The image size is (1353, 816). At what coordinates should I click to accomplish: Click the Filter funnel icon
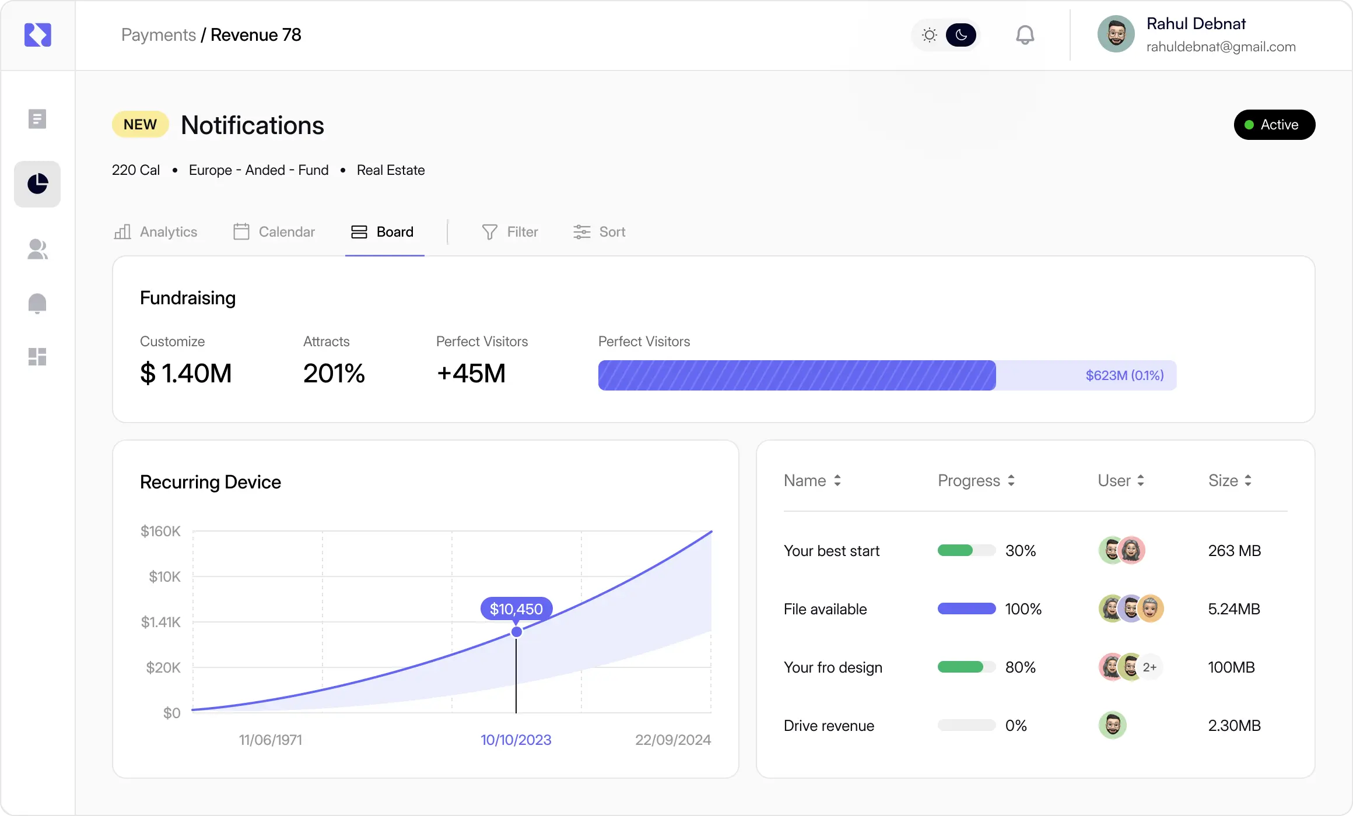pos(489,232)
